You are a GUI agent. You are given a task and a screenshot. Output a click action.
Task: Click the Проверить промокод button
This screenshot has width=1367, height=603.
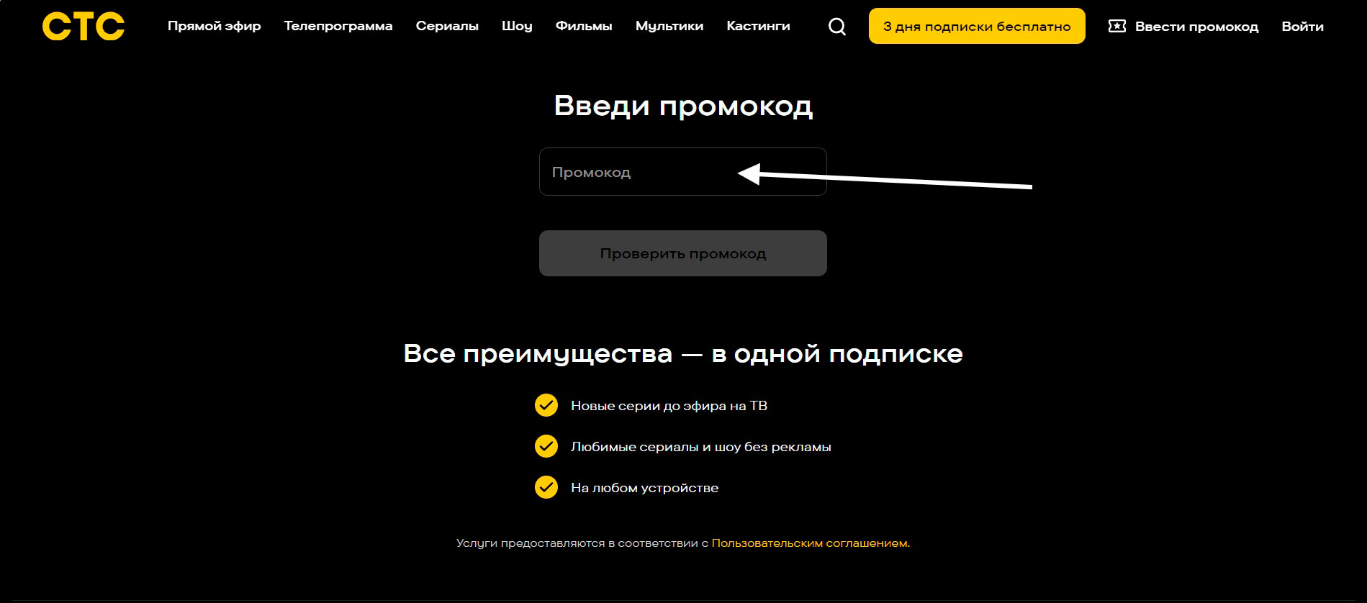pos(682,253)
